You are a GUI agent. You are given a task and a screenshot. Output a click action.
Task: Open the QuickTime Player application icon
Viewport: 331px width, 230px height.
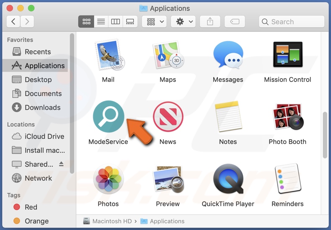point(228,179)
